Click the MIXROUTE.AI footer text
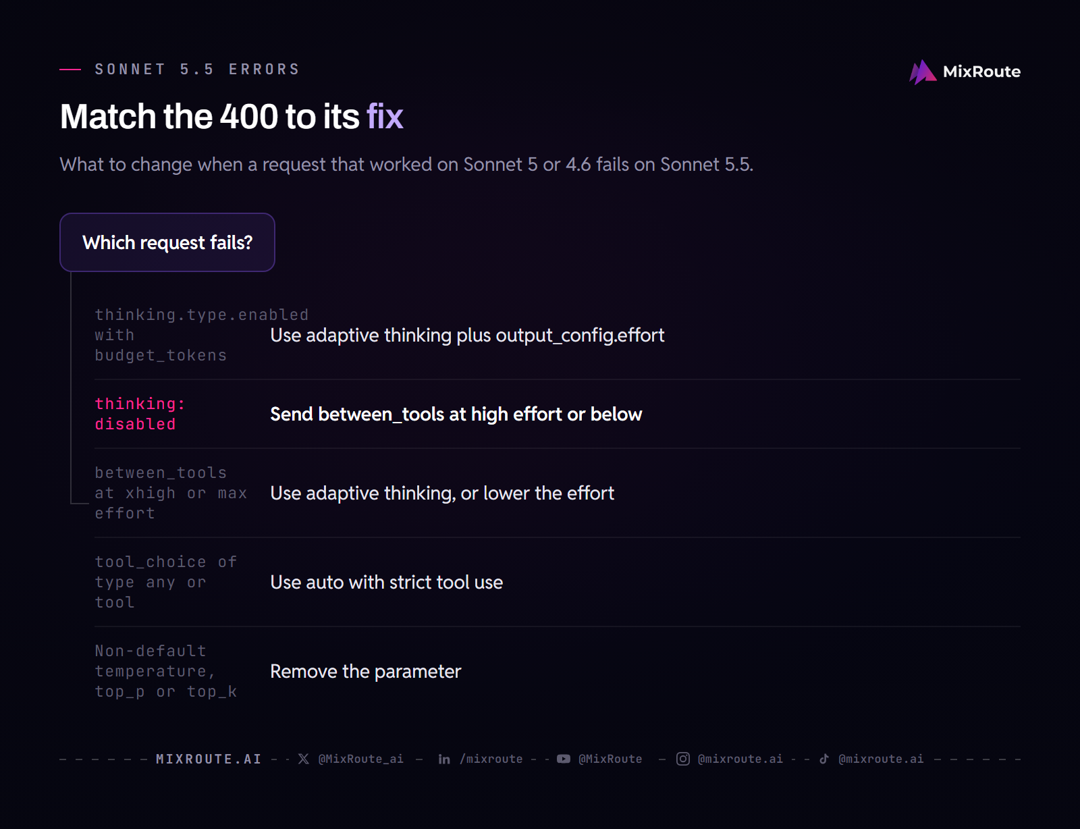The image size is (1080, 829). pos(209,759)
